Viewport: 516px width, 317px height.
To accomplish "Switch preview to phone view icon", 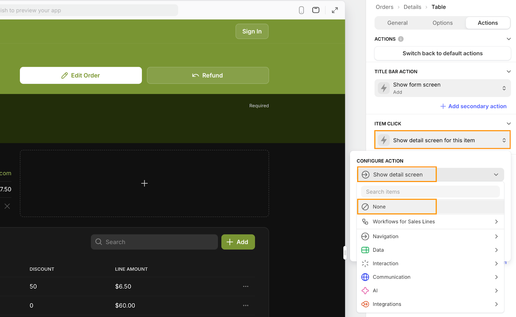I will click(301, 10).
